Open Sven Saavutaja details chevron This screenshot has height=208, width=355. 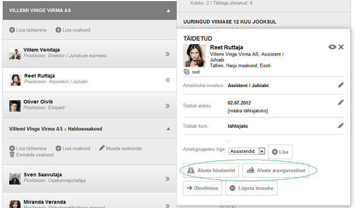coord(167,179)
